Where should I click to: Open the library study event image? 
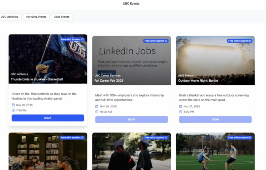click(x=48, y=151)
